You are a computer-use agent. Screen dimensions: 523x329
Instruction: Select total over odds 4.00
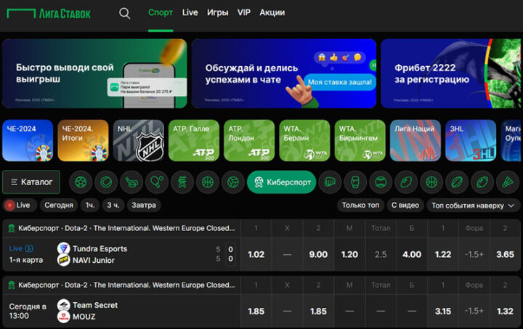(x=412, y=254)
